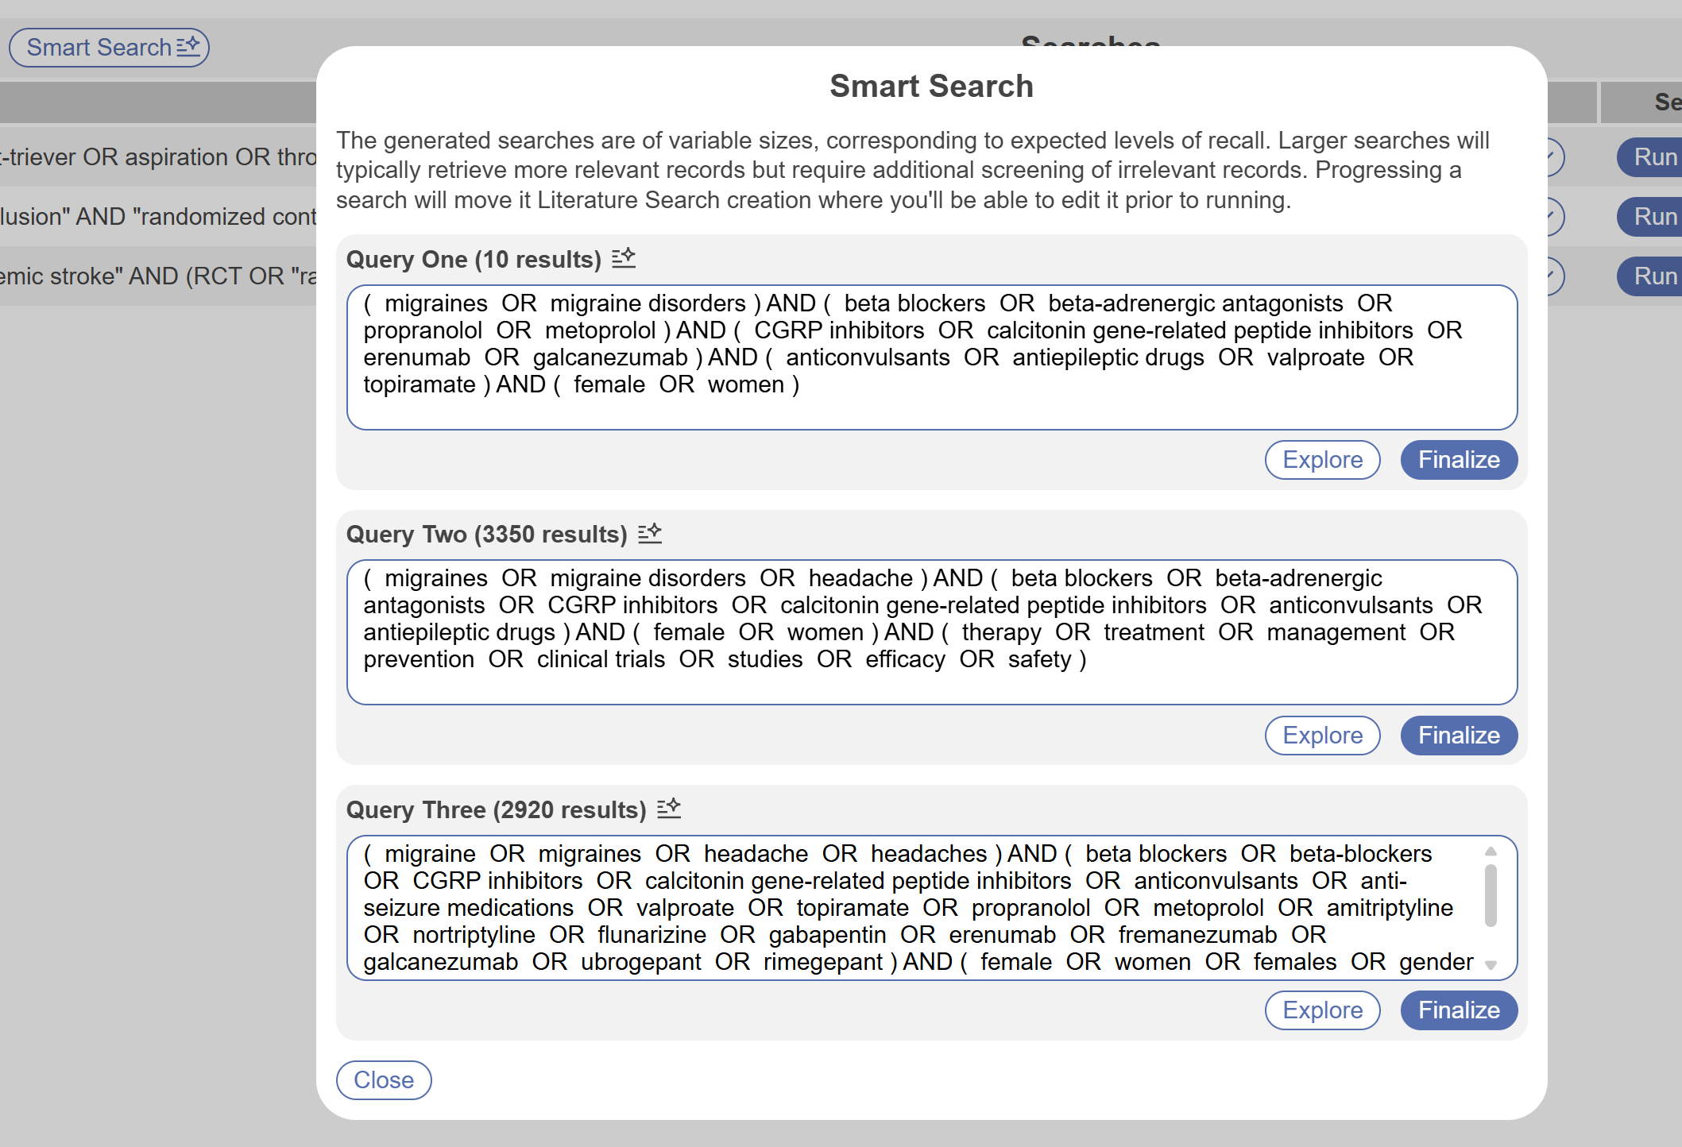This screenshot has height=1147, width=1682.
Task: Run the ischemic stroke search row
Action: tap(1654, 276)
